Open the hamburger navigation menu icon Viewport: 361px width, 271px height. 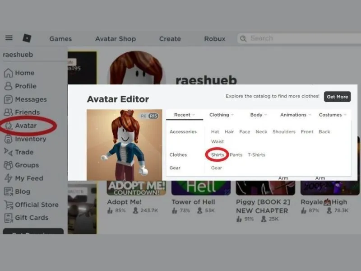click(x=9, y=37)
